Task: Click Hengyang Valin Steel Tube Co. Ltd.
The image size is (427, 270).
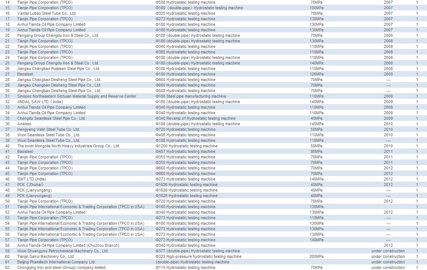Action: (49, 129)
